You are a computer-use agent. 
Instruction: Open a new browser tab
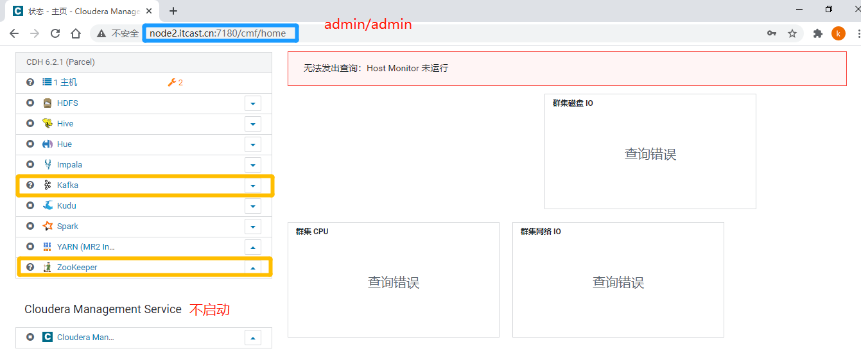click(173, 11)
